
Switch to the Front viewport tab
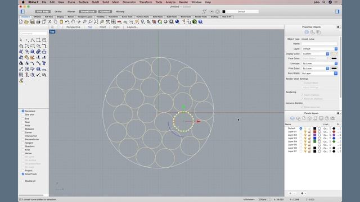pos(102,27)
